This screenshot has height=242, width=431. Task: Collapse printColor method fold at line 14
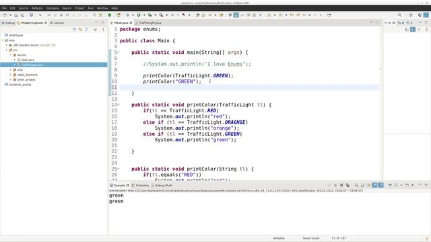[119, 105]
